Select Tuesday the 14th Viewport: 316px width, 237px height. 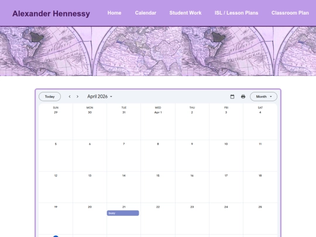click(124, 176)
